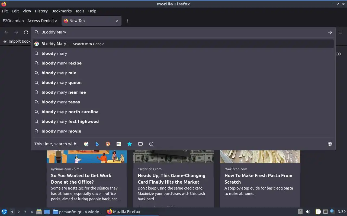Open the Edit menu

[15, 11]
